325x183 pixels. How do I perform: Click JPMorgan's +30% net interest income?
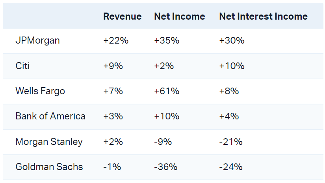coord(232,40)
